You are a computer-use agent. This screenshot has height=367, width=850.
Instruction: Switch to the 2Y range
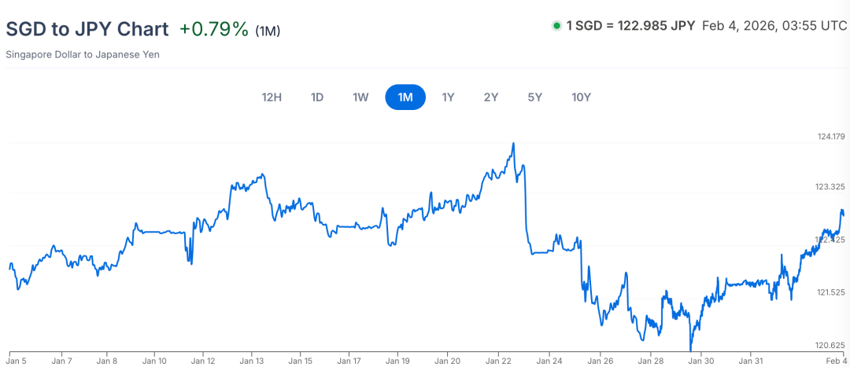491,97
